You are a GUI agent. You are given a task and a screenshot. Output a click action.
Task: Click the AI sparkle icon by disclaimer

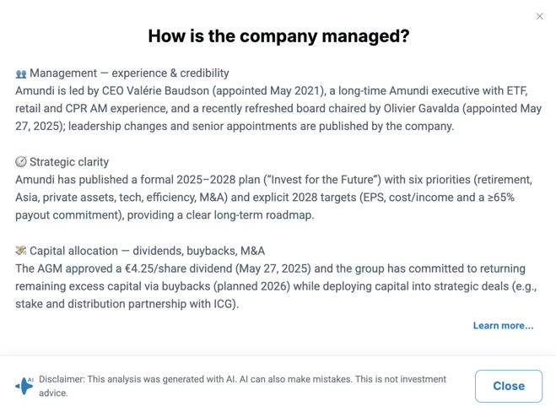click(x=24, y=386)
